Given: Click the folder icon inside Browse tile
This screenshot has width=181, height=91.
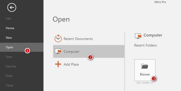Looking at the screenshot, I should click(x=145, y=66).
